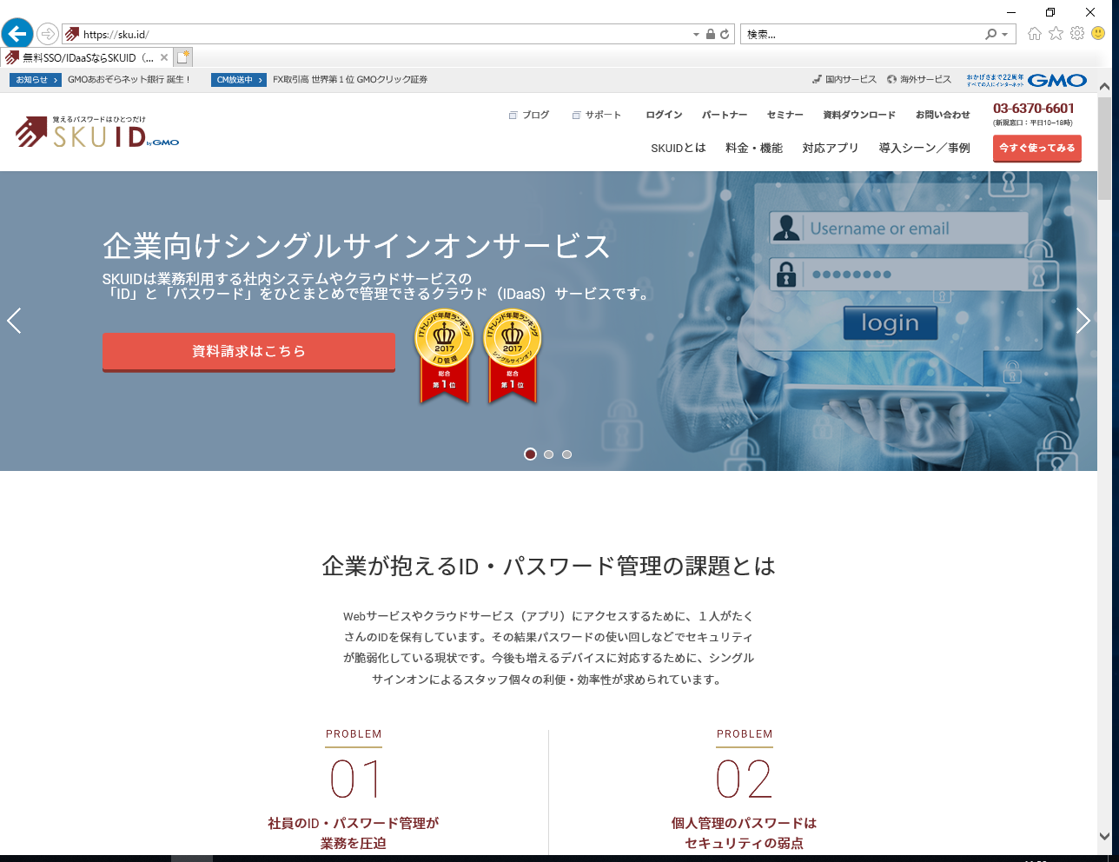
Task: Reload the page with the refresh icon
Action: (x=725, y=34)
